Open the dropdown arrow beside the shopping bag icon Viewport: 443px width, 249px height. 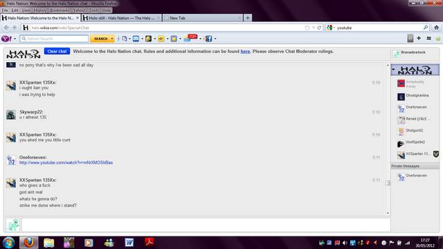tap(180, 39)
